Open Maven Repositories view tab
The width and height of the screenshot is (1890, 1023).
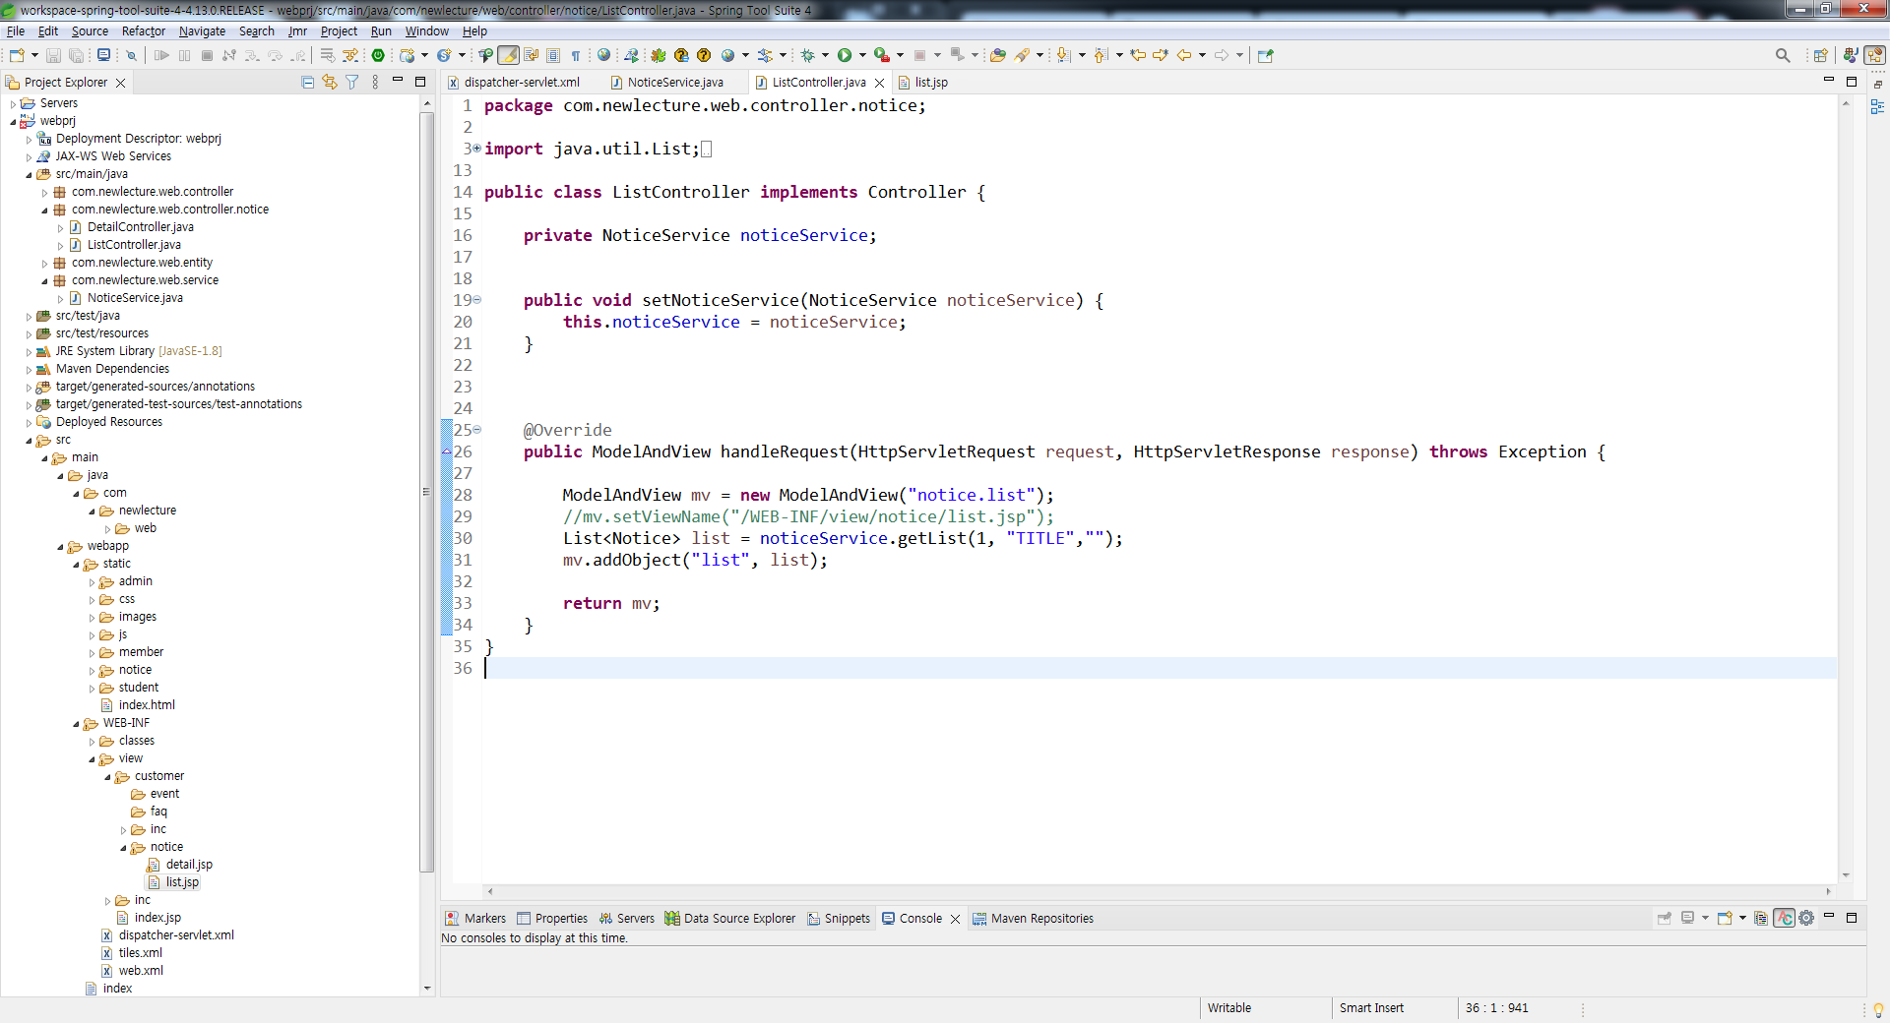coord(1033,919)
